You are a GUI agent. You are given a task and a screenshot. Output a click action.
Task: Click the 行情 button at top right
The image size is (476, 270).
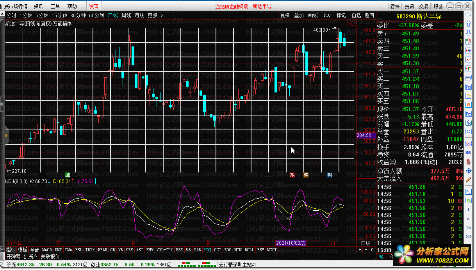point(395,6)
